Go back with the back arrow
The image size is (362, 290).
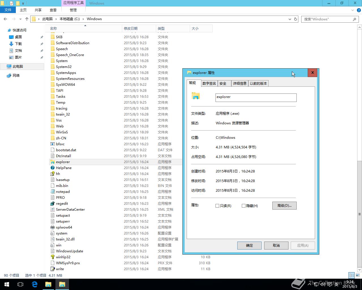pyautogui.click(x=5, y=19)
